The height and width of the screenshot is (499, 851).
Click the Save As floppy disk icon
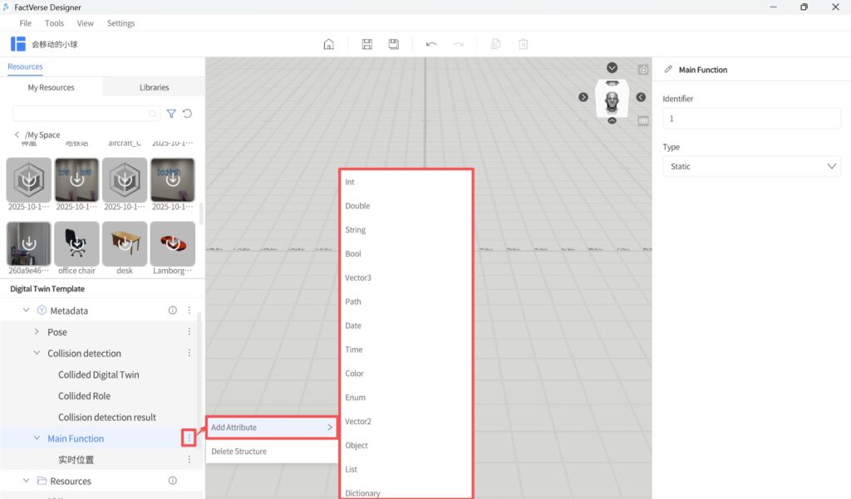click(x=393, y=44)
